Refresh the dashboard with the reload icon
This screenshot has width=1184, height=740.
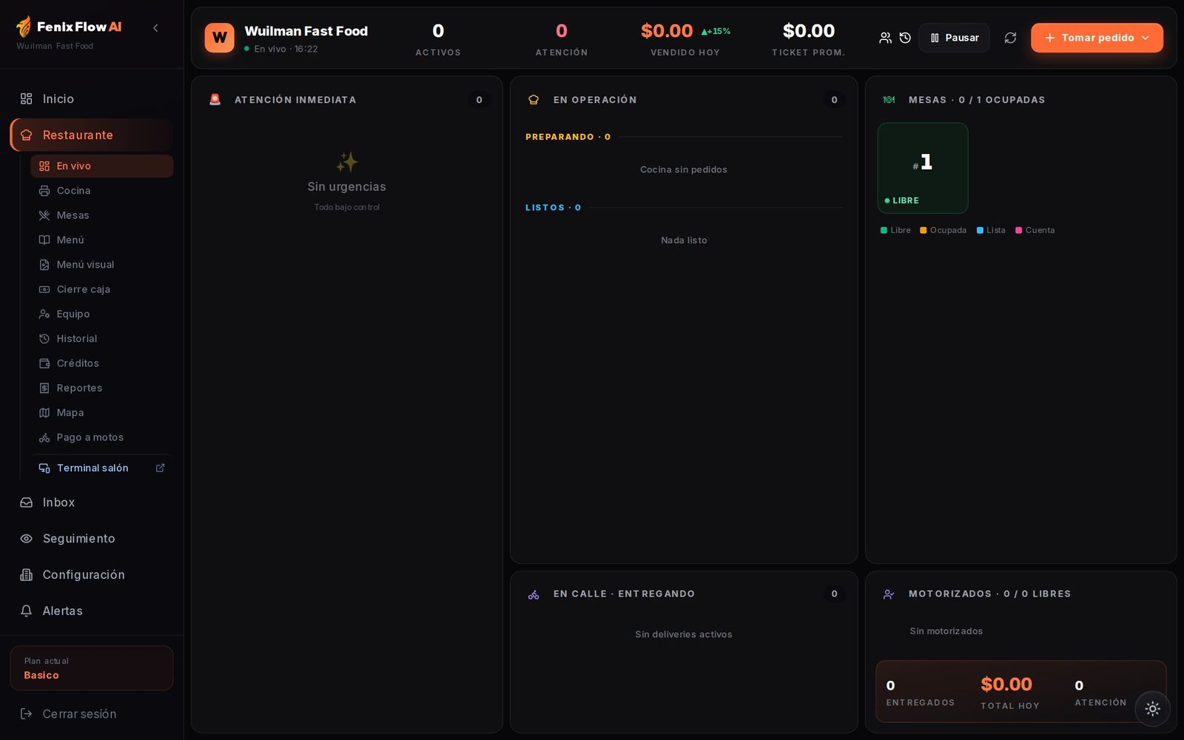pos(1010,38)
